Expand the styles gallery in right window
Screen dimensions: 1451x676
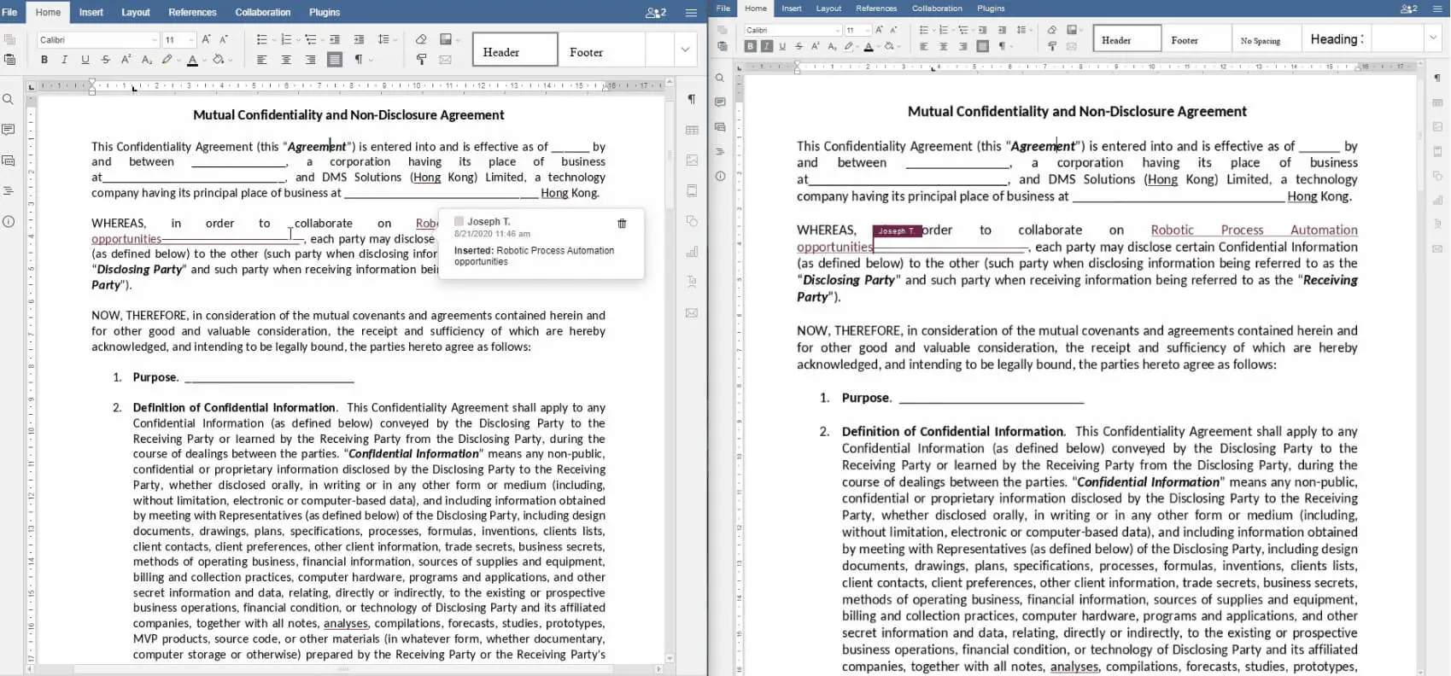(1433, 38)
